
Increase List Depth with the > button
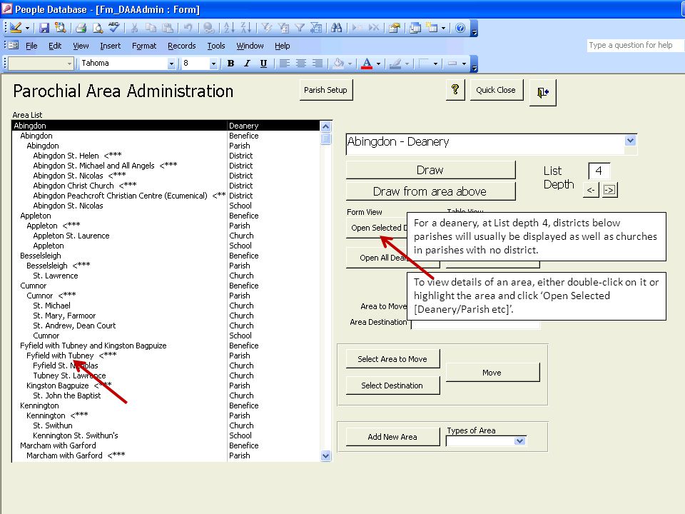pos(609,190)
